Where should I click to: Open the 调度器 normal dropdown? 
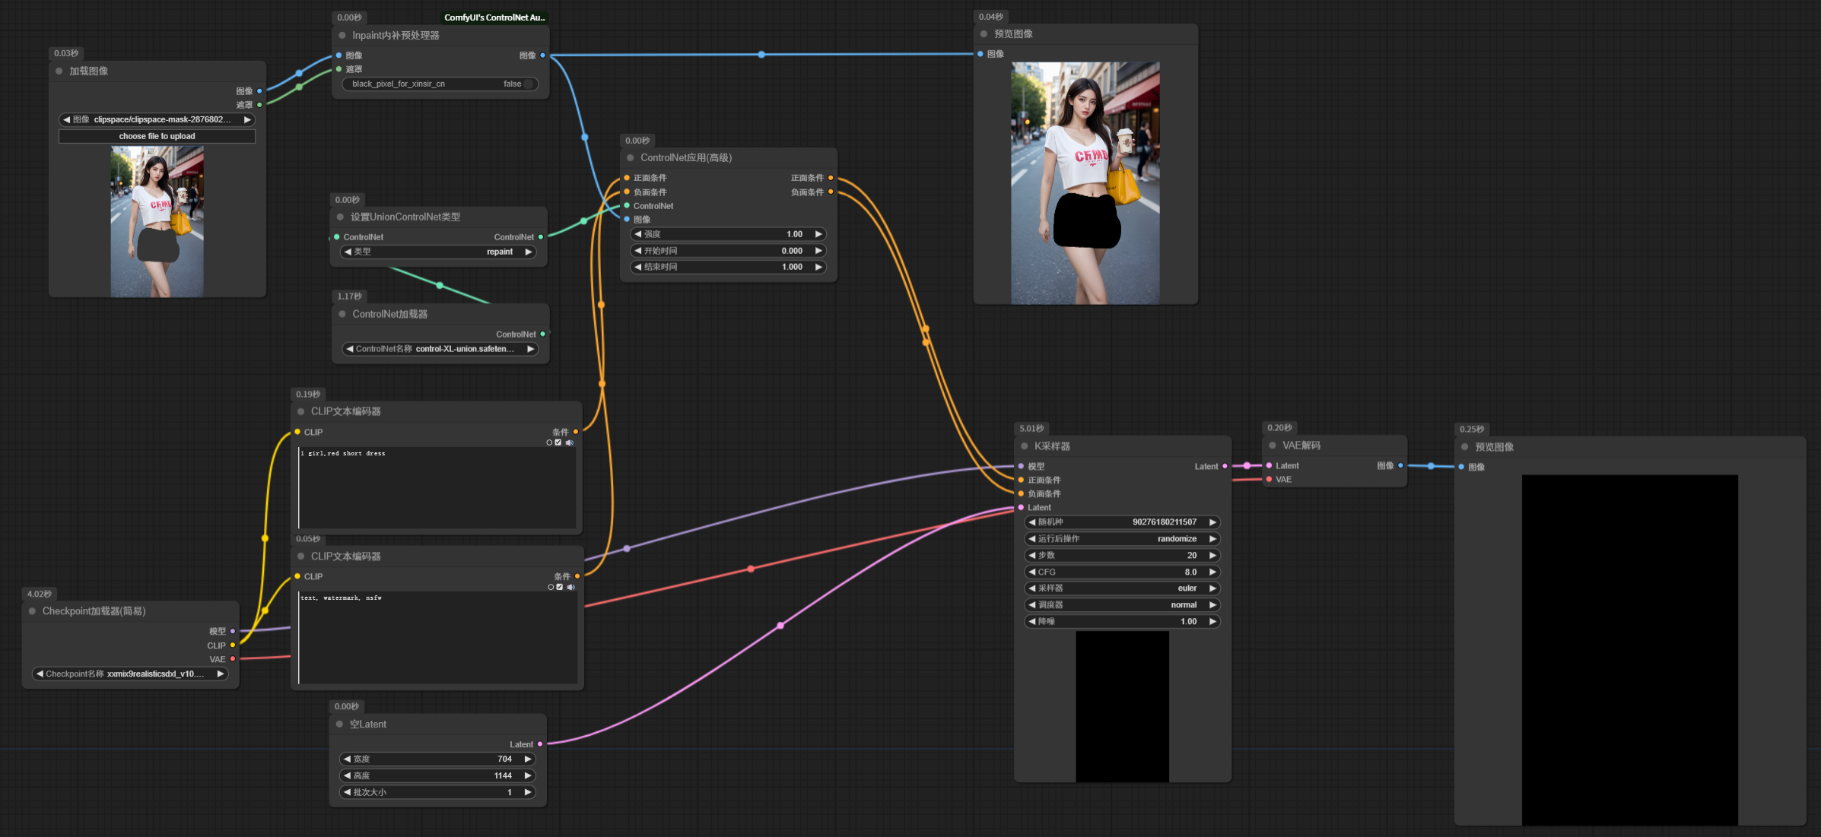point(1122,605)
